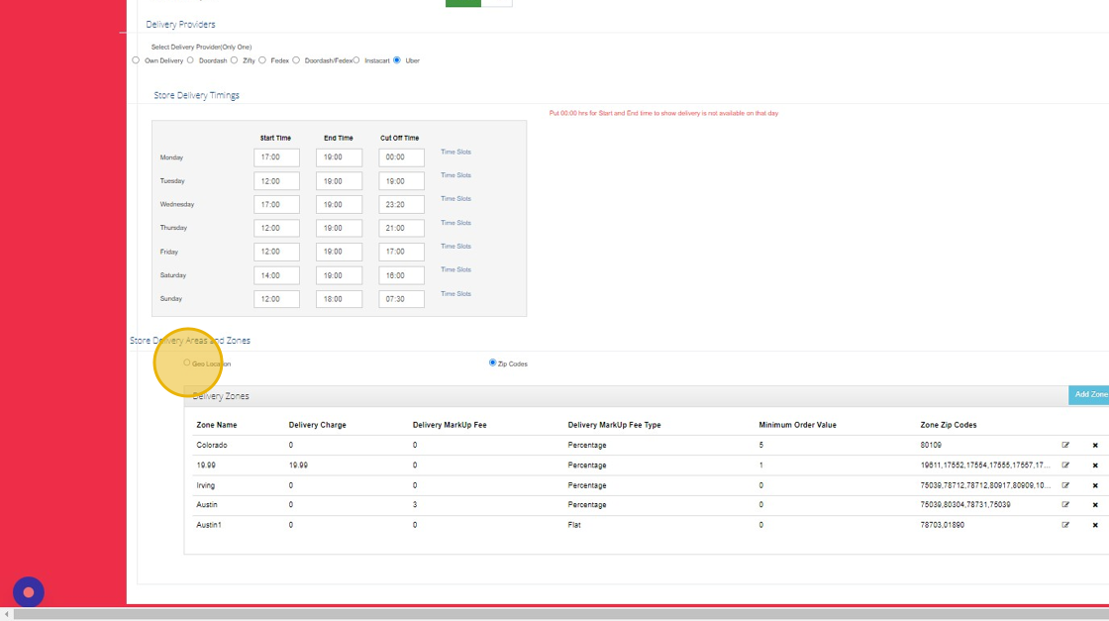
Task: Delete the Irving delivery zone
Action: pos(1095,485)
